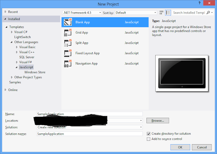The width and height of the screenshot is (217, 154).
Task: Select the Samples tree item
Action: [15, 82]
